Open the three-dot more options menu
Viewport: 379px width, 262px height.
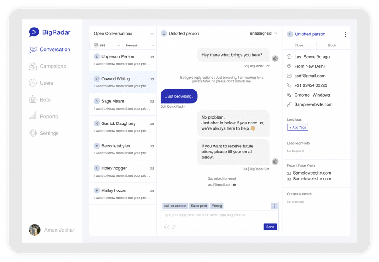(346, 35)
